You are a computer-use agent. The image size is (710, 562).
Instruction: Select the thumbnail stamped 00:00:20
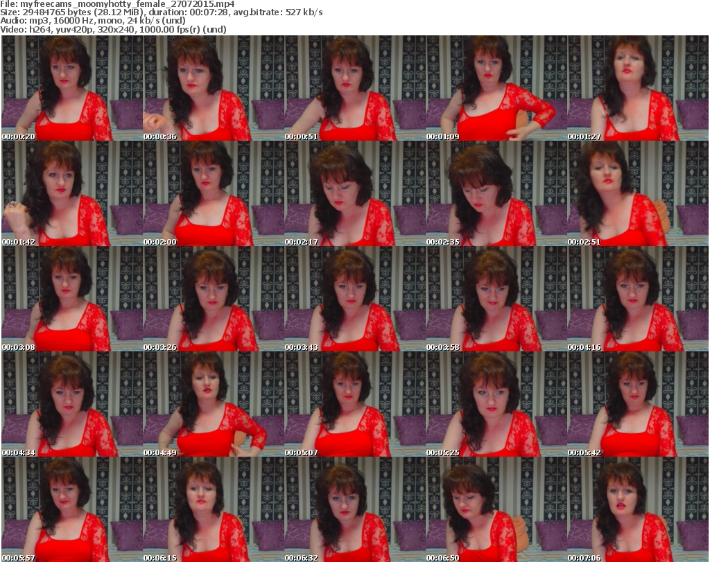click(72, 88)
